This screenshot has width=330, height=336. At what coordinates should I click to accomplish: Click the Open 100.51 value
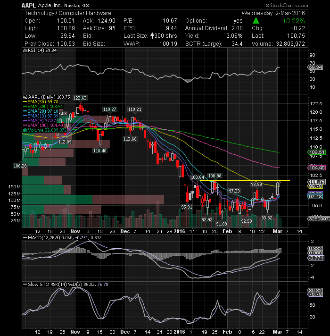coord(66,21)
